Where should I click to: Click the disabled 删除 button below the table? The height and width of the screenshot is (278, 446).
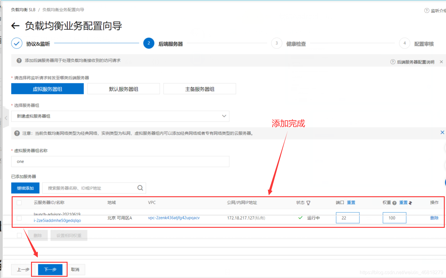tap(38, 235)
